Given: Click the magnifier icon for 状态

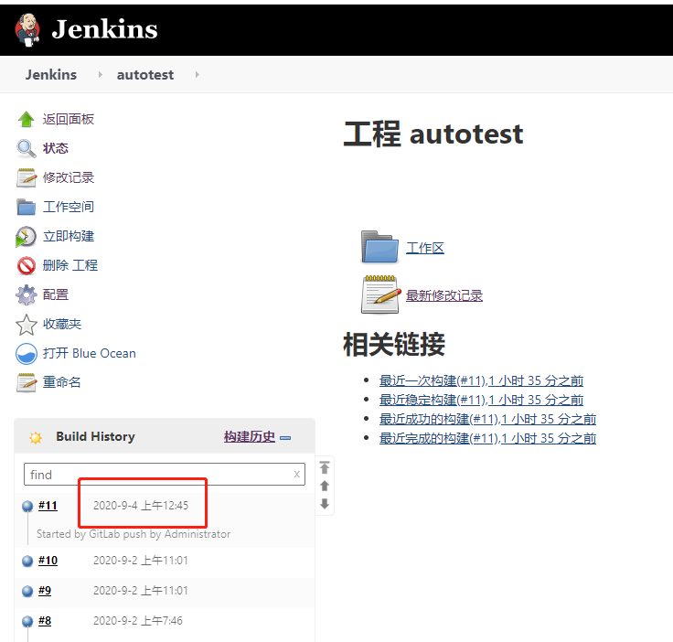Looking at the screenshot, I should (27, 148).
